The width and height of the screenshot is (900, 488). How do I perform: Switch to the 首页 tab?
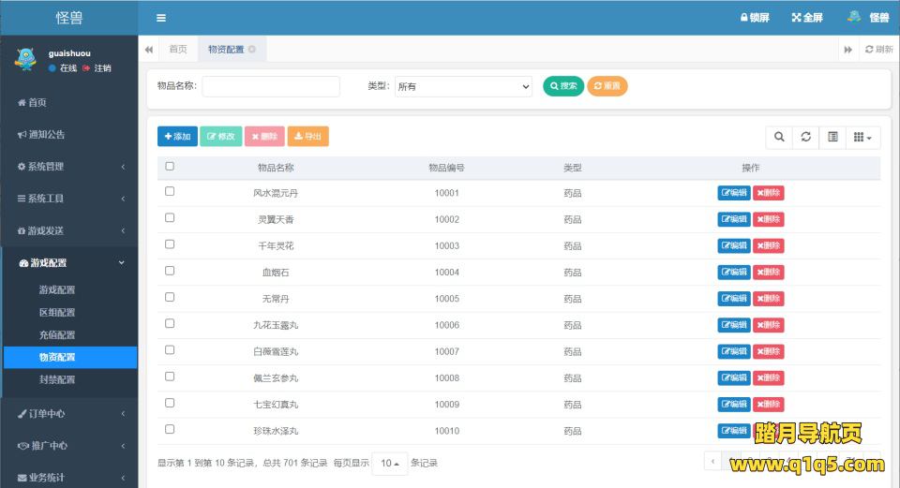coord(177,50)
